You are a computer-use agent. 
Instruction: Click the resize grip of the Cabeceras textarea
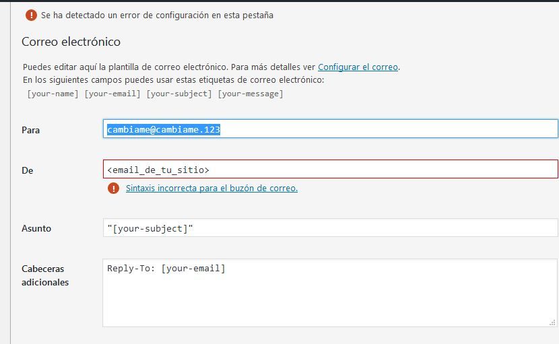coord(552,322)
